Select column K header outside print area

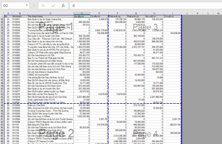(197, 13)
